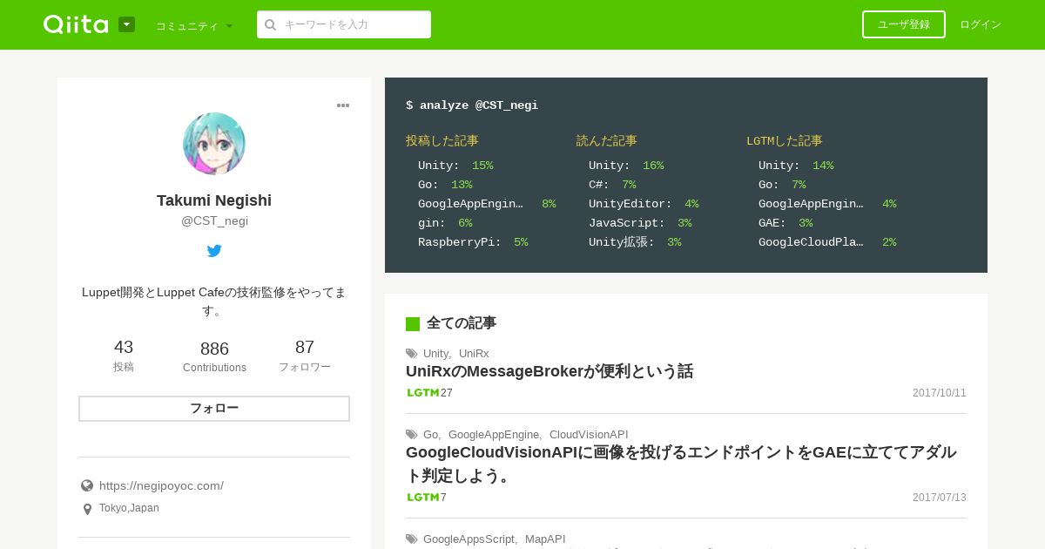Viewport: 1045px width, 549px height.
Task: Open the dropdown arrow beside Qiita logo
Action: pyautogui.click(x=127, y=24)
